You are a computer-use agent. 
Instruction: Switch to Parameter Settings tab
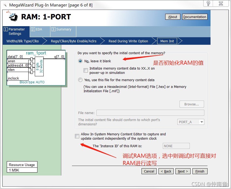tap(16, 31)
